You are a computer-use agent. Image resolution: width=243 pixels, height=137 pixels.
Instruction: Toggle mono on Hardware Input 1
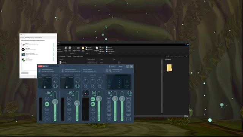[x=47, y=109]
